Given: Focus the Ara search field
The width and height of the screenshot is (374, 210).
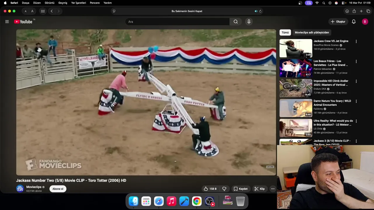Looking at the screenshot, I should (177, 22).
